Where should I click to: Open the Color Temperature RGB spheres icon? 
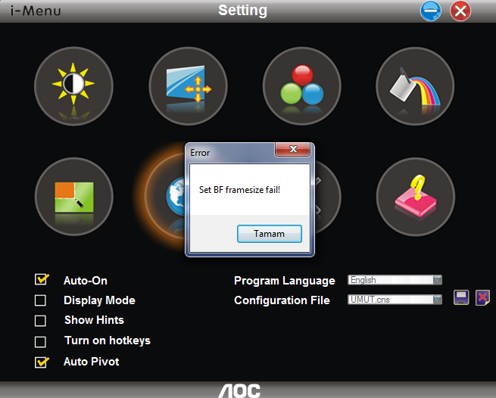(302, 86)
